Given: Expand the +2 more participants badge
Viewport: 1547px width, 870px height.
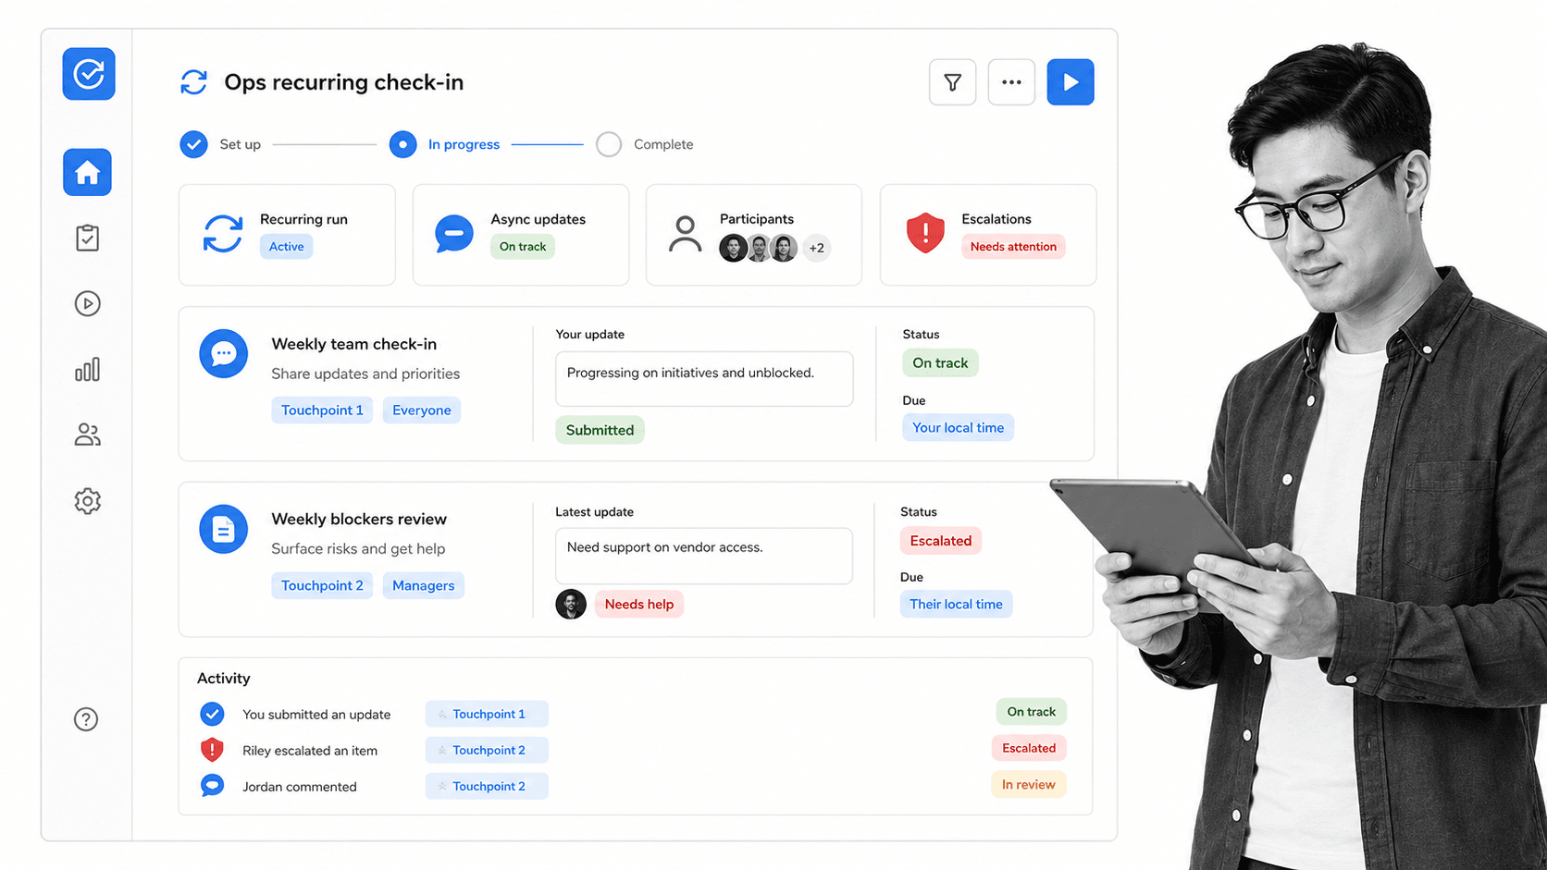Looking at the screenshot, I should coord(816,248).
